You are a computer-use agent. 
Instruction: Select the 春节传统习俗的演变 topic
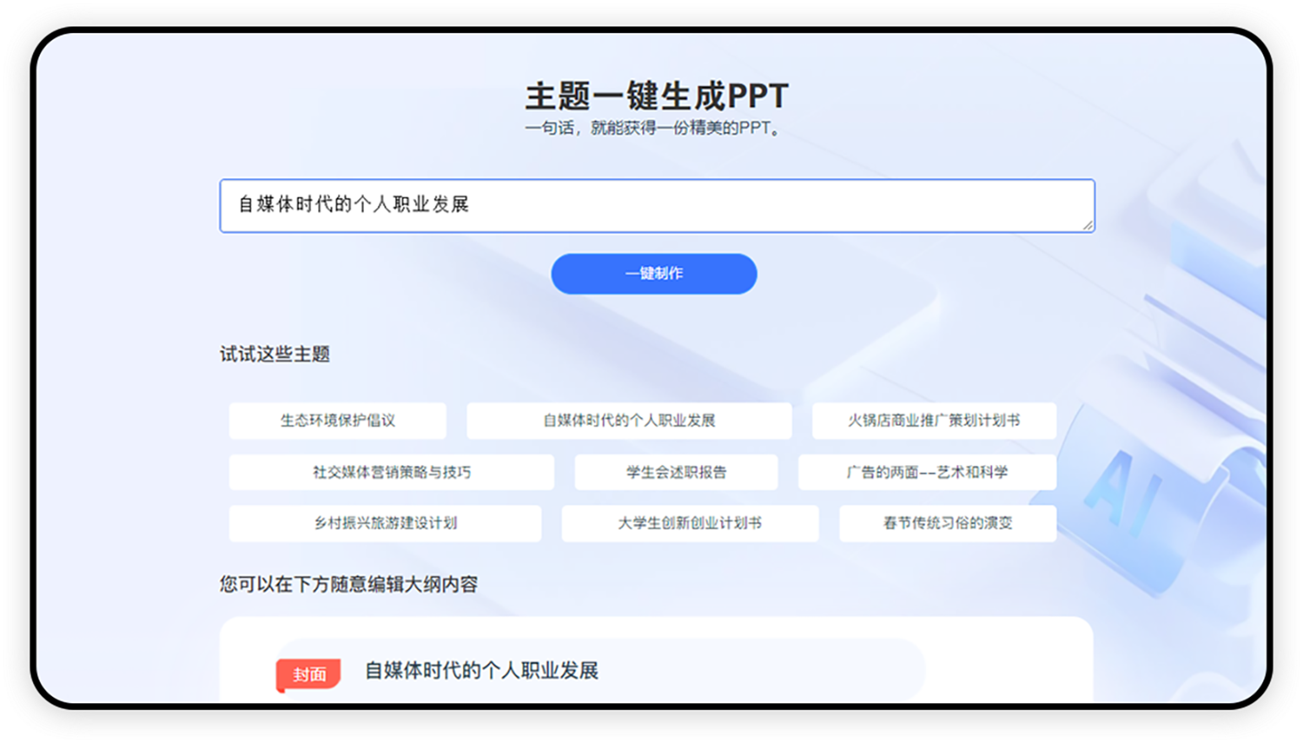[947, 523]
